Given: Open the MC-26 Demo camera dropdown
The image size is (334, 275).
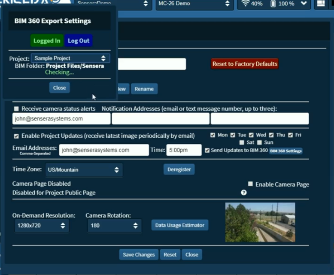Looking at the screenshot, I should [194, 4].
